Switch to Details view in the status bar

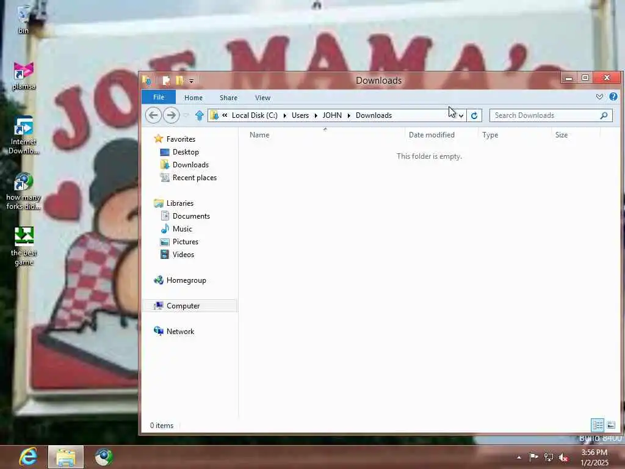(597, 425)
